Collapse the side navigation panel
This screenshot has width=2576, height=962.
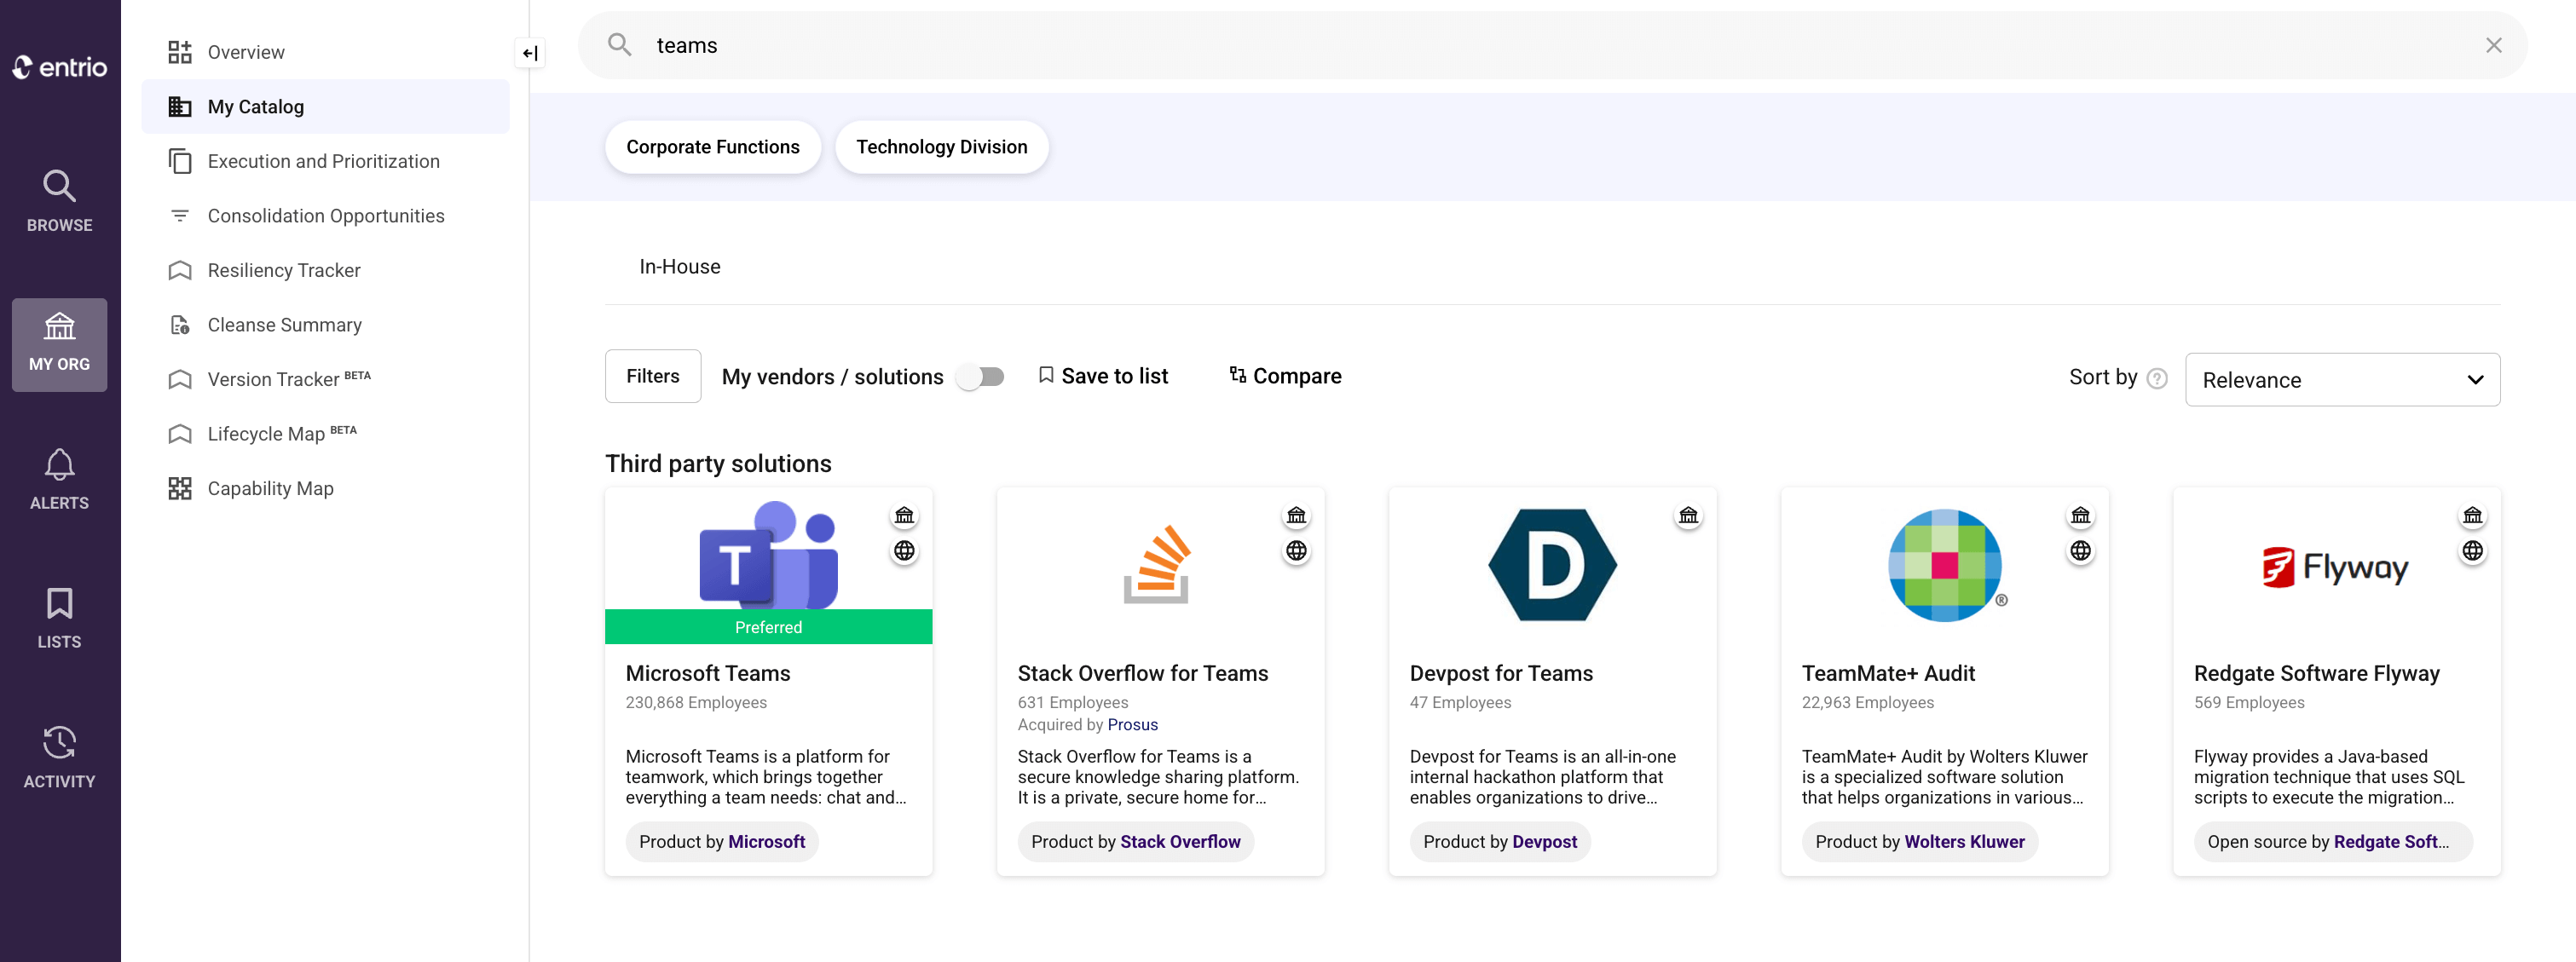pos(530,53)
